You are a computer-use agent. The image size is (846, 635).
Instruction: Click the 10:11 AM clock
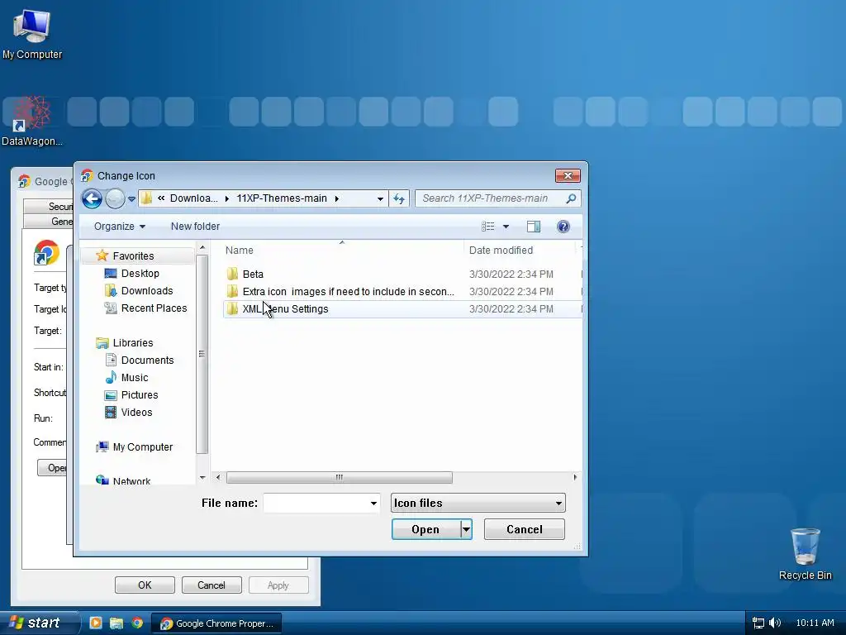815,623
